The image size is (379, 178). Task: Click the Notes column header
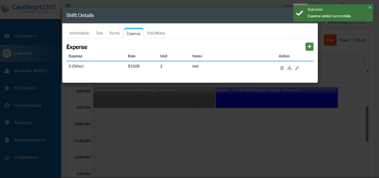click(197, 56)
